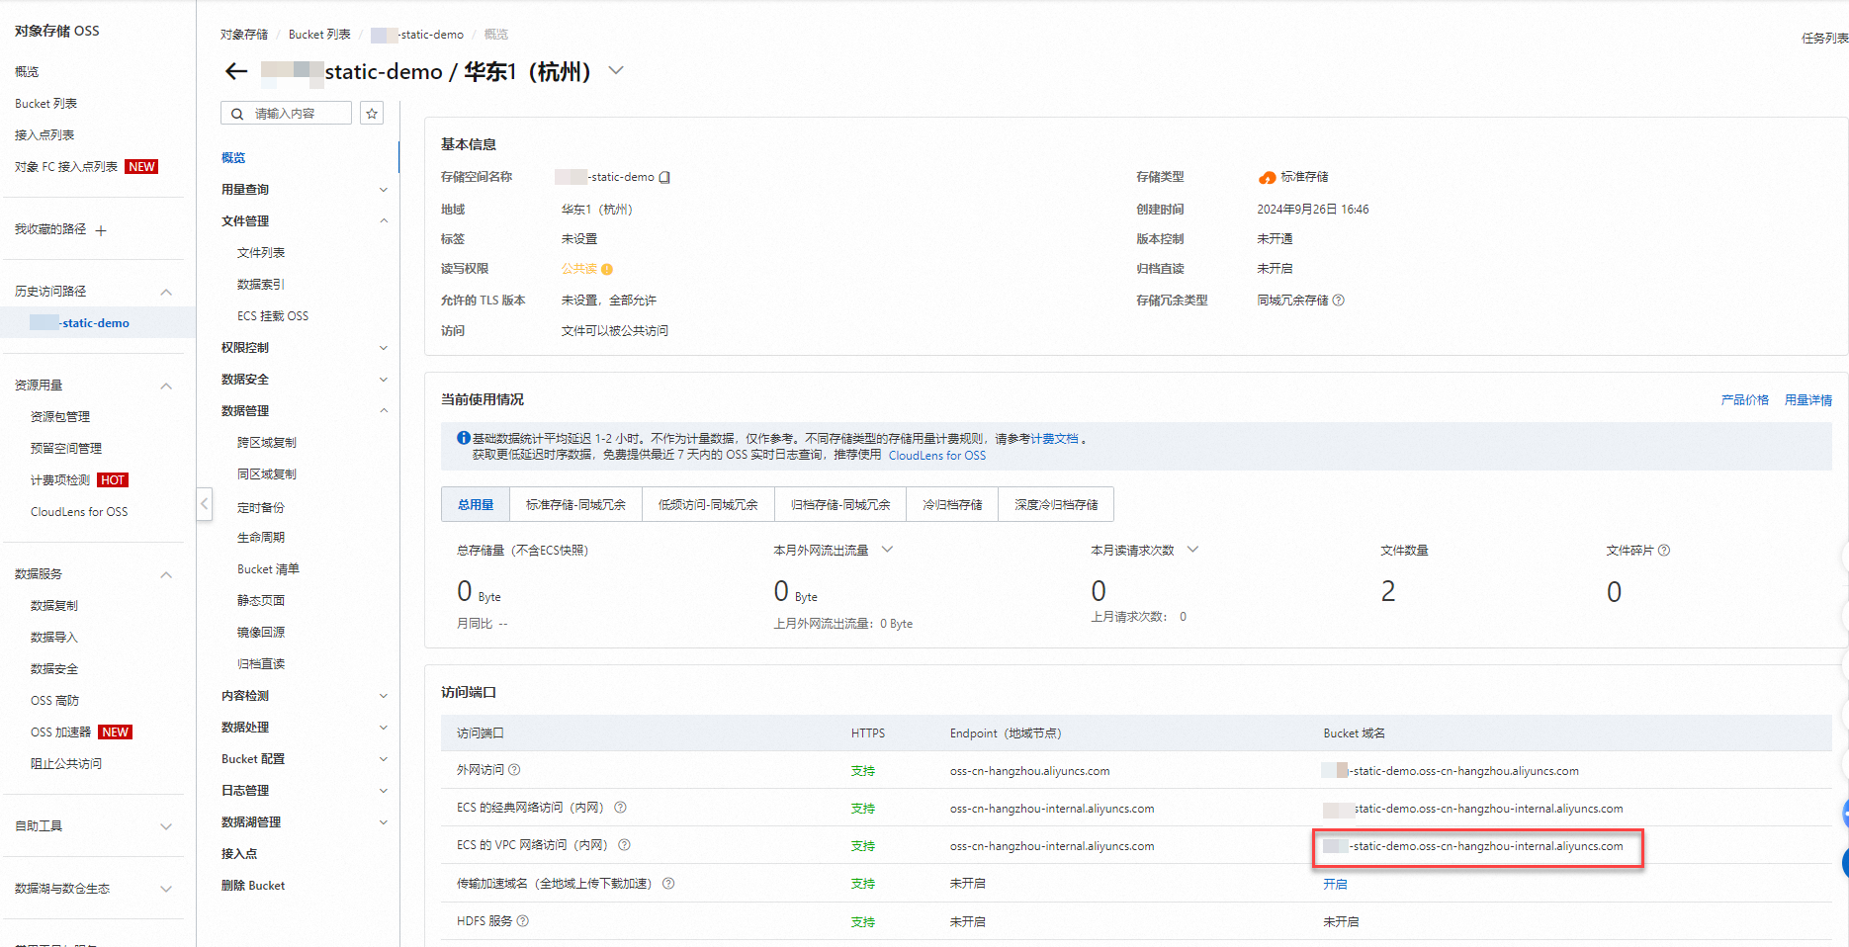Open 阻止公共访问 sidebar item
Viewport: 1849px width, 947px height.
(66, 764)
